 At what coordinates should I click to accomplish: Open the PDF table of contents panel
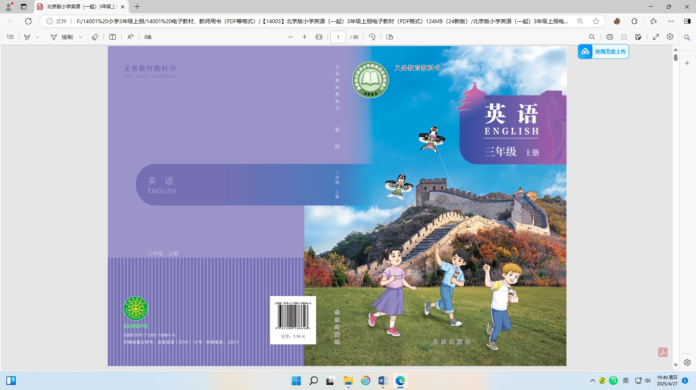[x=11, y=37]
